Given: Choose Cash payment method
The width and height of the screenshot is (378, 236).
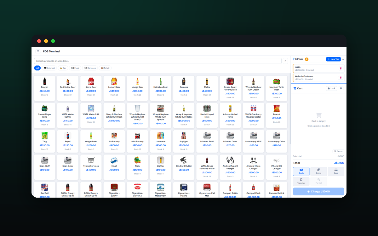Looking at the screenshot, I should tap(301, 171).
